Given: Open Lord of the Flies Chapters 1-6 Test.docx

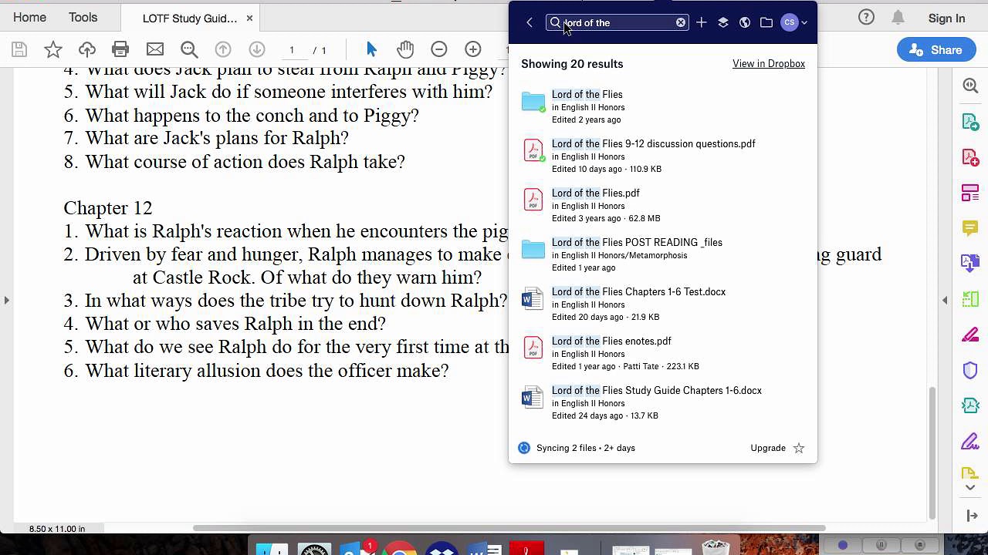Looking at the screenshot, I should (662, 304).
